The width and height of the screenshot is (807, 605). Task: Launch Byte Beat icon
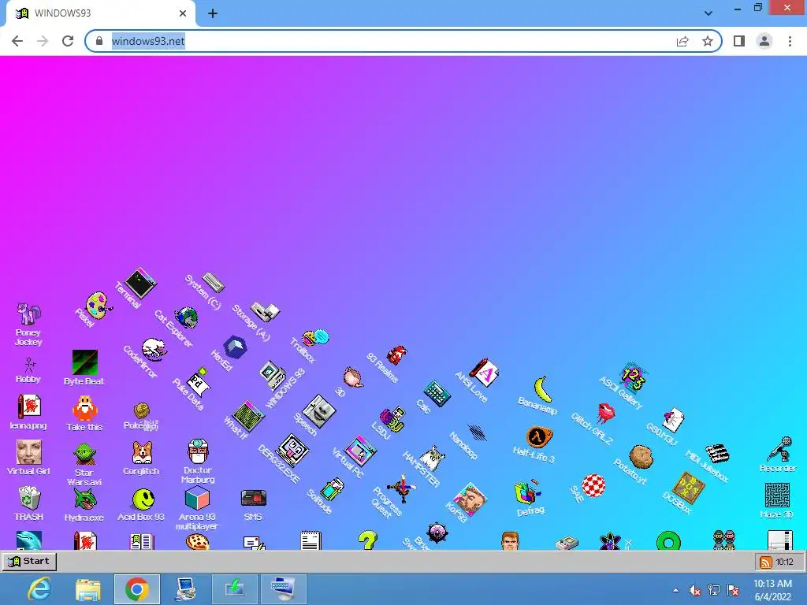(84, 362)
